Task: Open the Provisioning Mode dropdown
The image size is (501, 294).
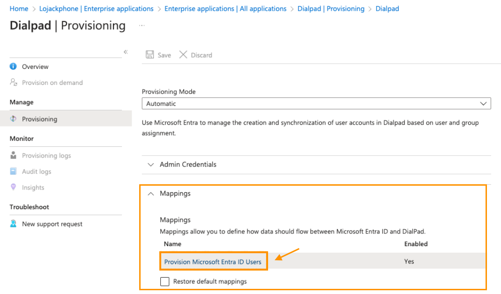Action: (x=316, y=104)
